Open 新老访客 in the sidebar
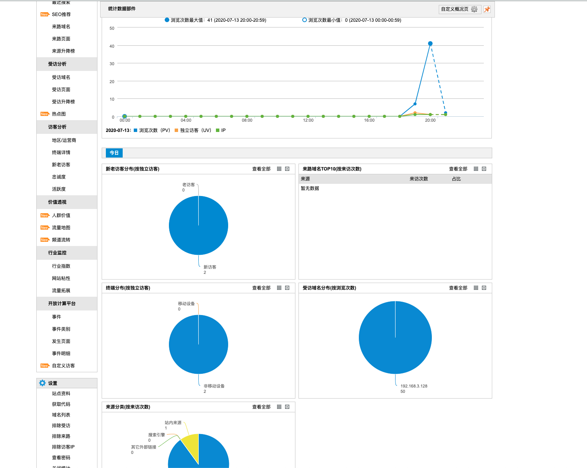Screen dimensions: 587x468 click(61, 165)
